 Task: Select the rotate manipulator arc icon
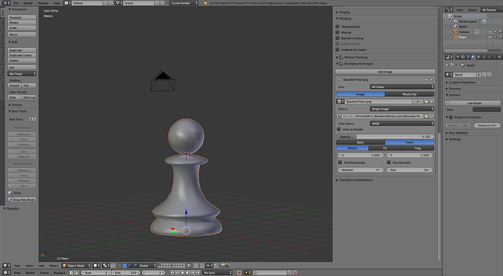[130, 265]
